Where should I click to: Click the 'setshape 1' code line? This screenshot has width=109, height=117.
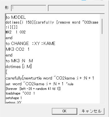point(14,98)
